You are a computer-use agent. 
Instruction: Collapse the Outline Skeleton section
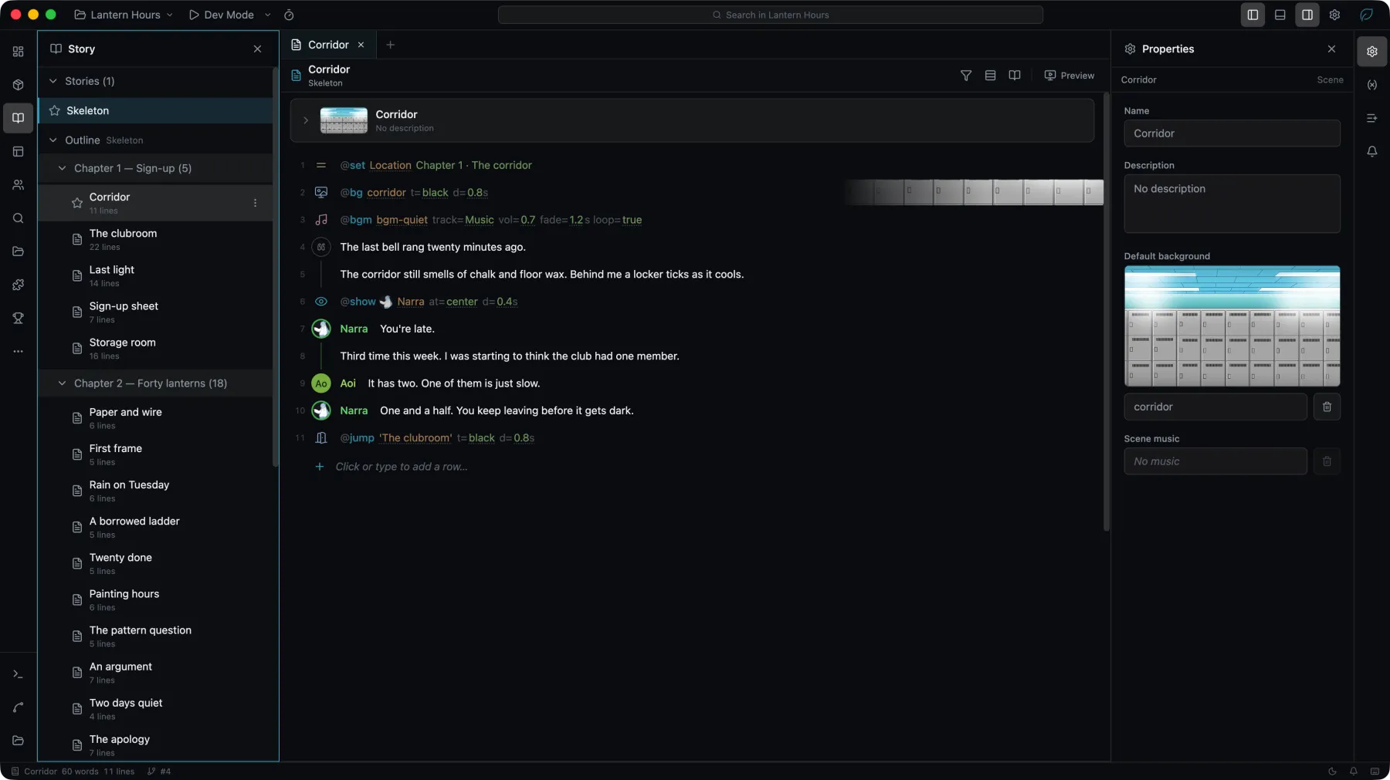point(53,140)
